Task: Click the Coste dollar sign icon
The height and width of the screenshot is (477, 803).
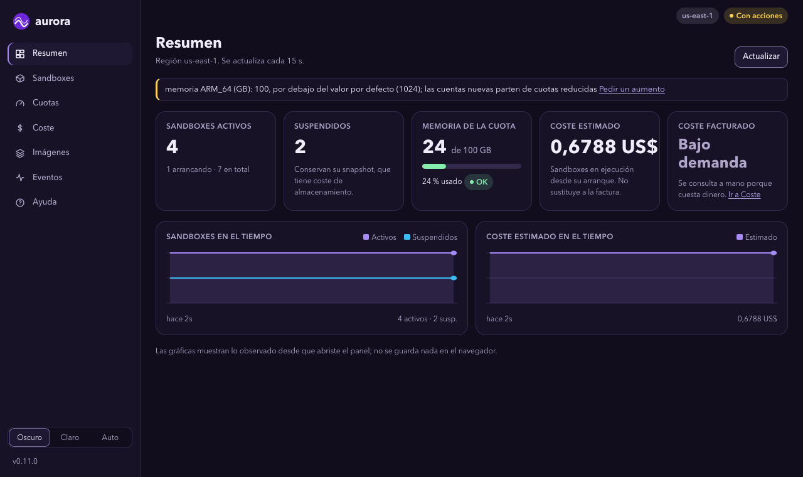Action: [x=20, y=128]
